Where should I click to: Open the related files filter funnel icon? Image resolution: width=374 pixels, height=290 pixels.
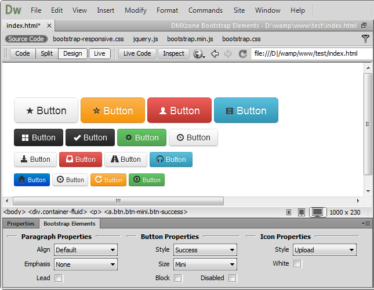(365, 39)
